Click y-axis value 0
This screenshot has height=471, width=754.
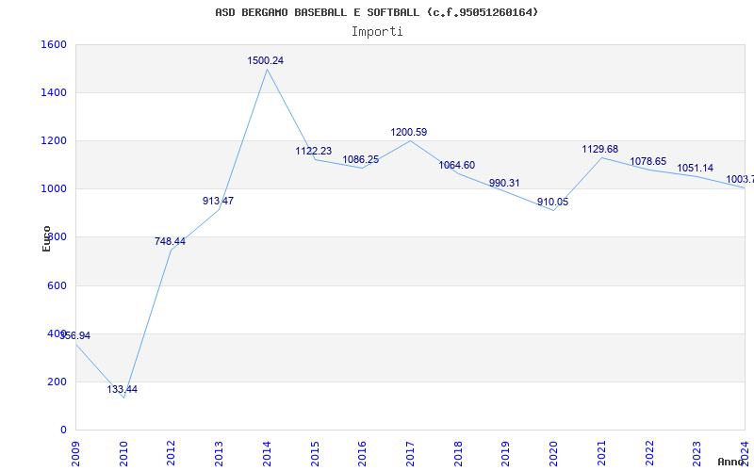click(63, 430)
